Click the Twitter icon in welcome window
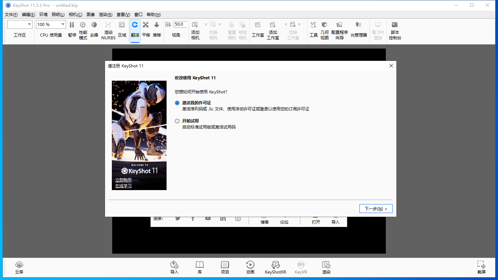This screenshot has width=498, height=280. pos(178,218)
